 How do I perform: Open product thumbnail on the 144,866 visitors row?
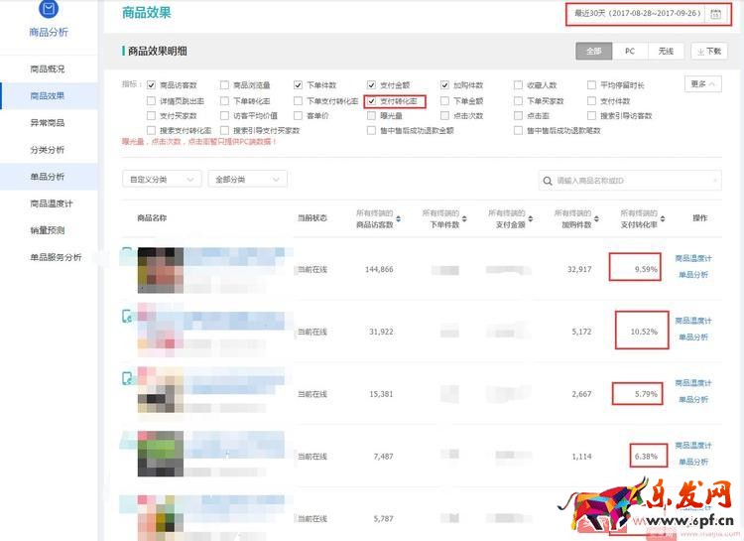pyautogui.click(x=161, y=269)
